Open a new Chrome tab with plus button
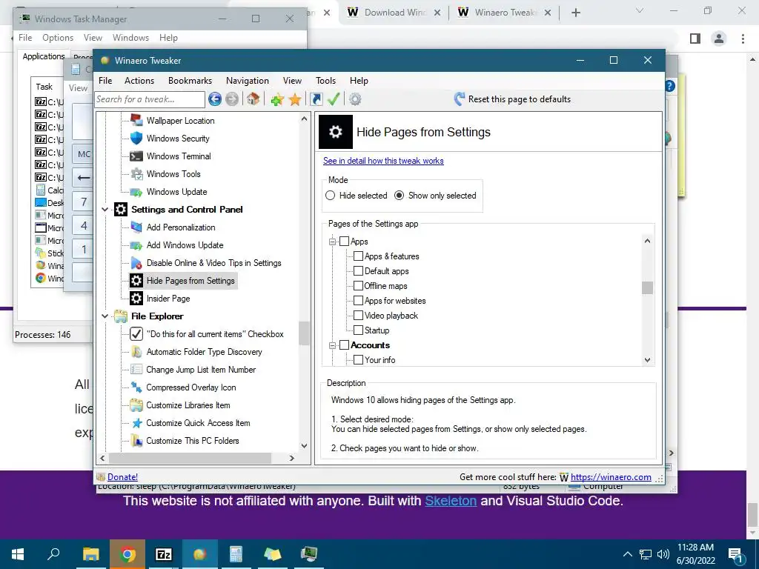This screenshot has width=759, height=569. tap(575, 13)
